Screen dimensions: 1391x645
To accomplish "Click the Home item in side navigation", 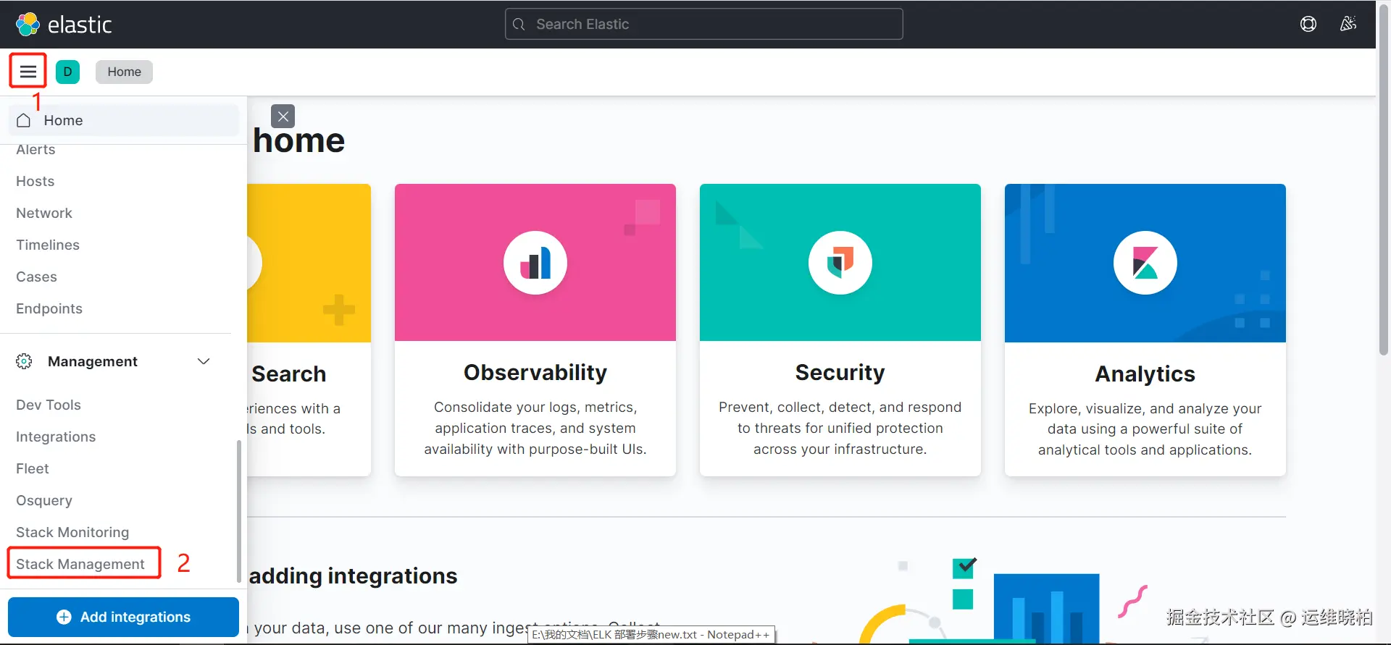I will 124,120.
